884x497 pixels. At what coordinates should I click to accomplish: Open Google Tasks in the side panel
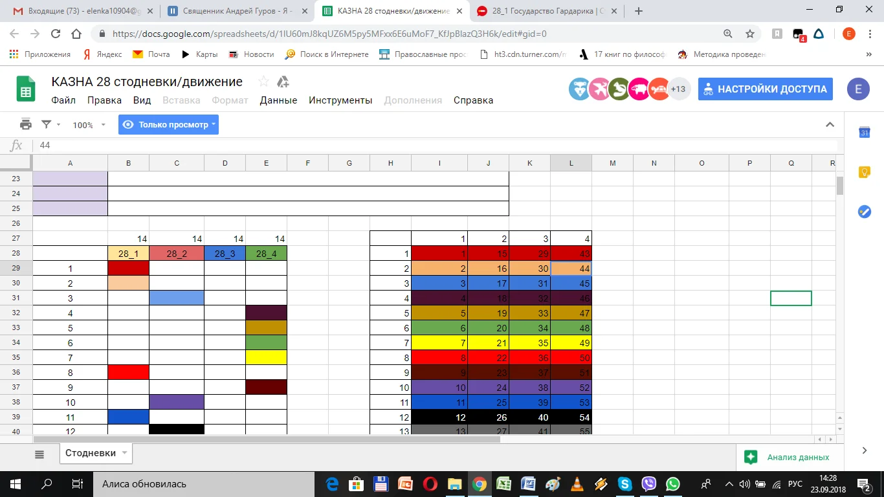864,212
